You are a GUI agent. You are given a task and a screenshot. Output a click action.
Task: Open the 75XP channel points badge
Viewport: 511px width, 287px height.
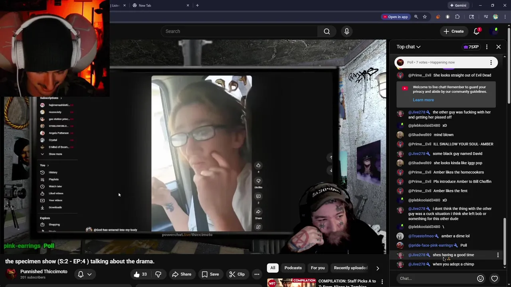coord(471,47)
